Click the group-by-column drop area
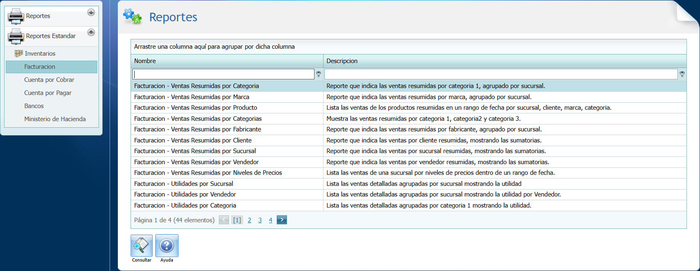The image size is (700, 271). (409, 47)
